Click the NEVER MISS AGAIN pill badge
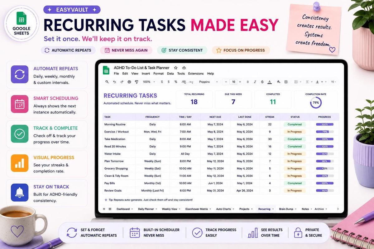Viewport: 374px width, 249px height. click(126, 50)
